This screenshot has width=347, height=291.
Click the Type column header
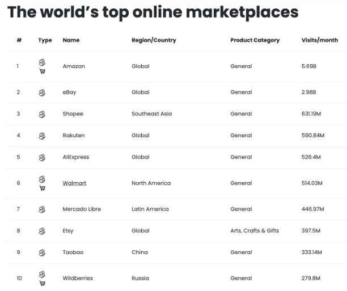pyautogui.click(x=45, y=40)
